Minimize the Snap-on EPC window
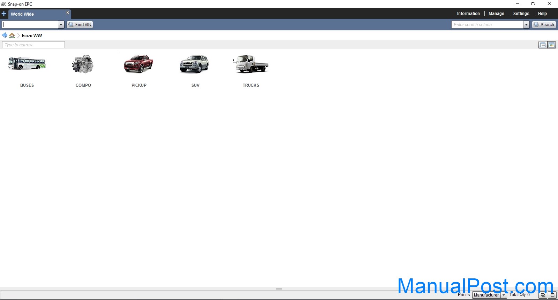This screenshot has width=558, height=300. click(518, 4)
